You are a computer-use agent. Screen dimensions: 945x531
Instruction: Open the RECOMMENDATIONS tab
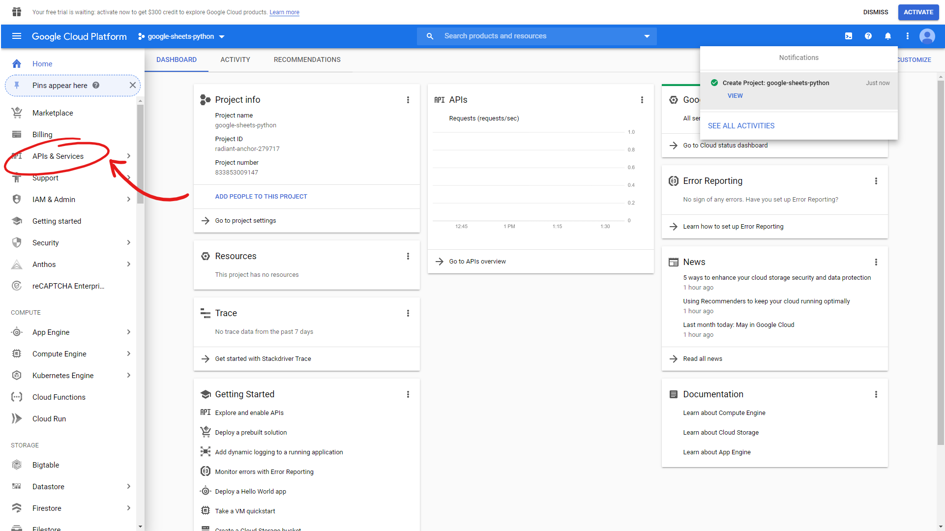coord(307,59)
